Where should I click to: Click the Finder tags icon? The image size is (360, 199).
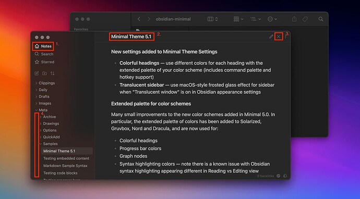pyautogui.click(x=305, y=19)
